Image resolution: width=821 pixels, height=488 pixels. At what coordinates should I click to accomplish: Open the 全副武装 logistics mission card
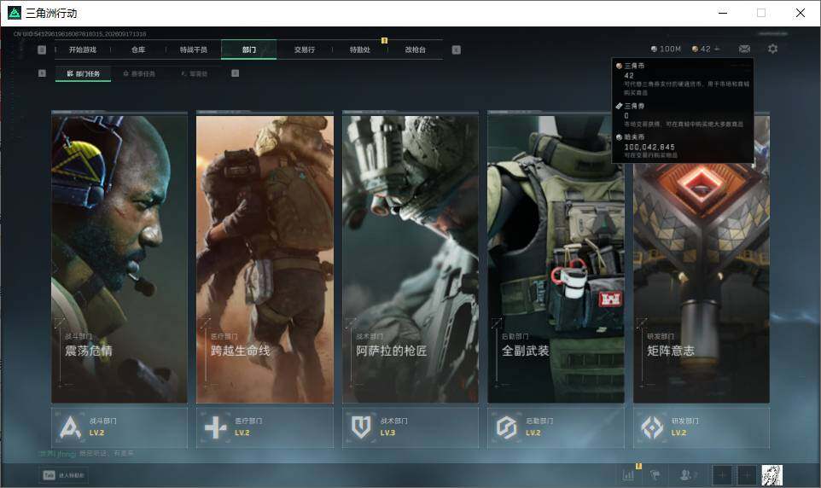tap(556, 259)
